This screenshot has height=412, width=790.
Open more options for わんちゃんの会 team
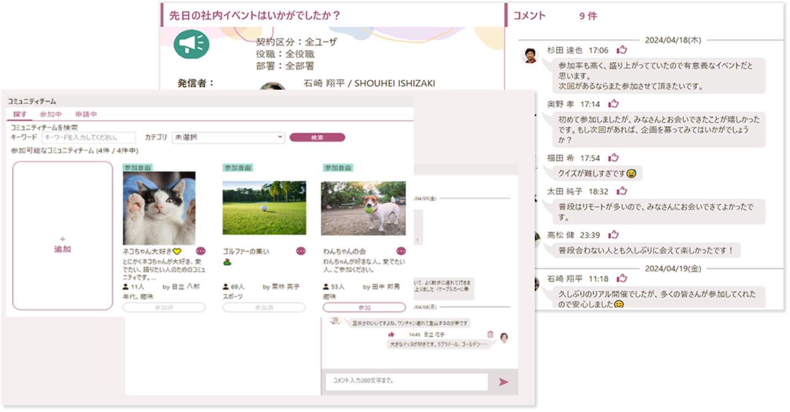point(401,251)
